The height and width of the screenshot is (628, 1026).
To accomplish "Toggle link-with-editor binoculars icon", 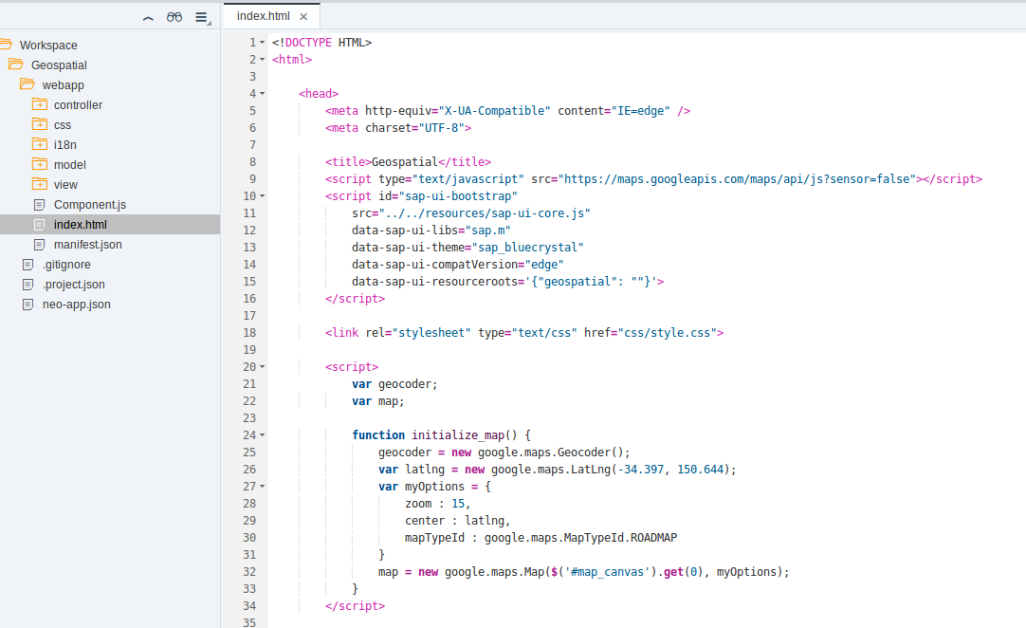I will [x=174, y=17].
